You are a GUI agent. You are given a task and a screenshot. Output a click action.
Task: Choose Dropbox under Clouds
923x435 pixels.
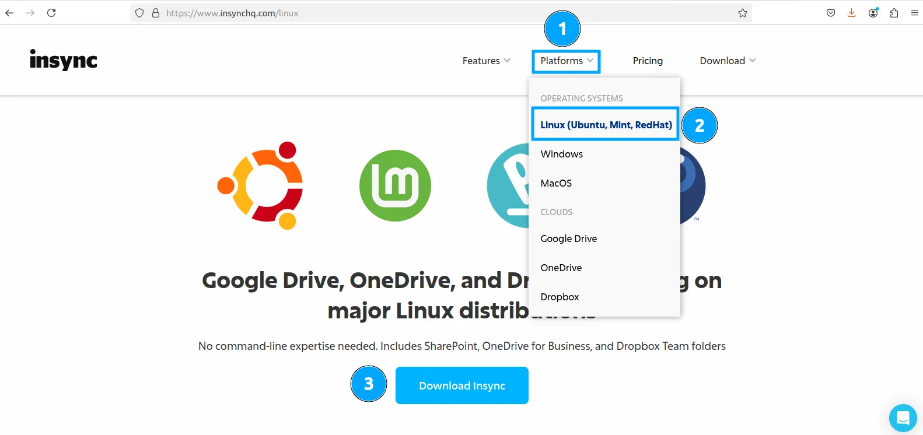pyautogui.click(x=560, y=297)
